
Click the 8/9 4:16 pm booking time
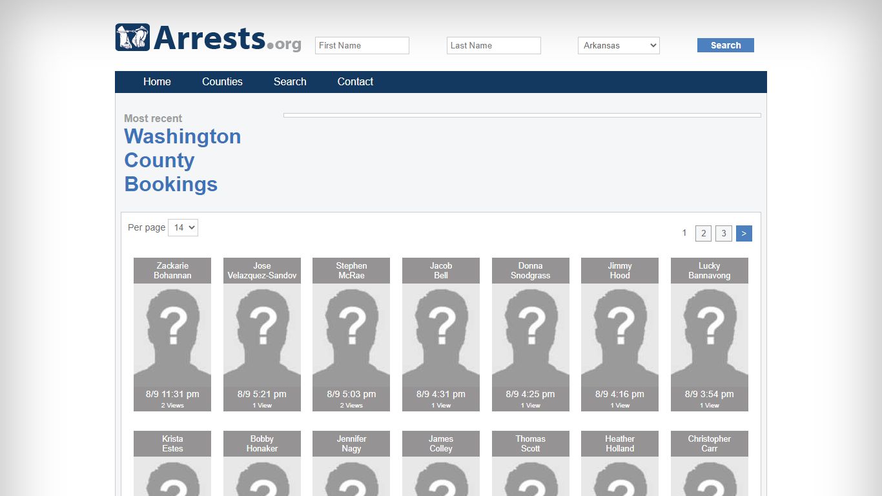pos(620,394)
